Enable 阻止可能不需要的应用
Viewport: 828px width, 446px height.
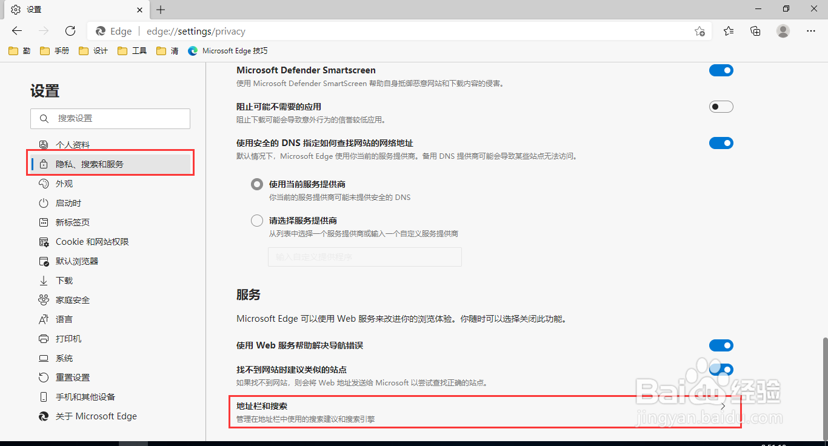(721, 106)
